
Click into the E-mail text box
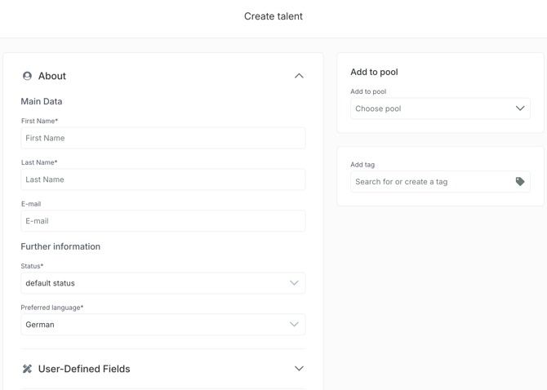coord(163,221)
